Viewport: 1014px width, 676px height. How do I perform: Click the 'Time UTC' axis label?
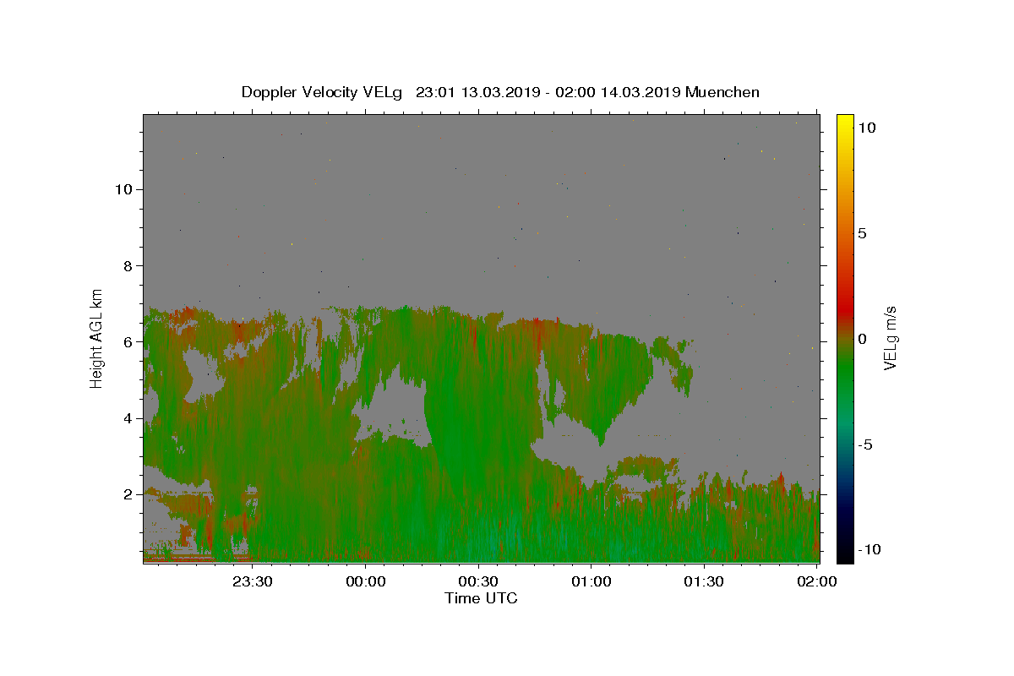481,598
